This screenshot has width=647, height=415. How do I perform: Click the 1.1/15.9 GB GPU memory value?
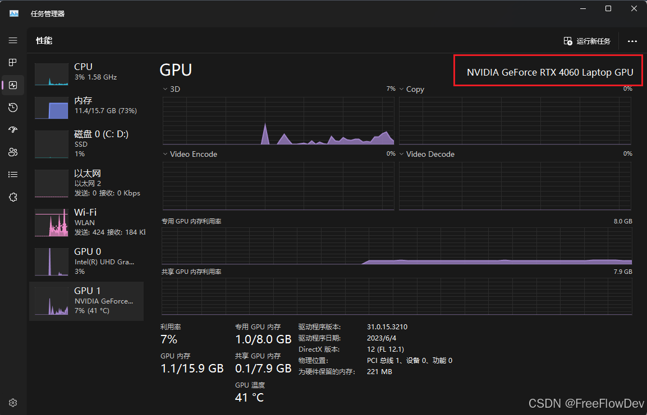click(192, 368)
